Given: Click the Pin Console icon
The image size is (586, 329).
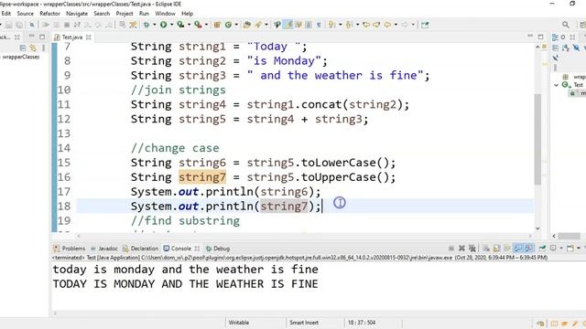Looking at the screenshot, I should pos(542,248).
